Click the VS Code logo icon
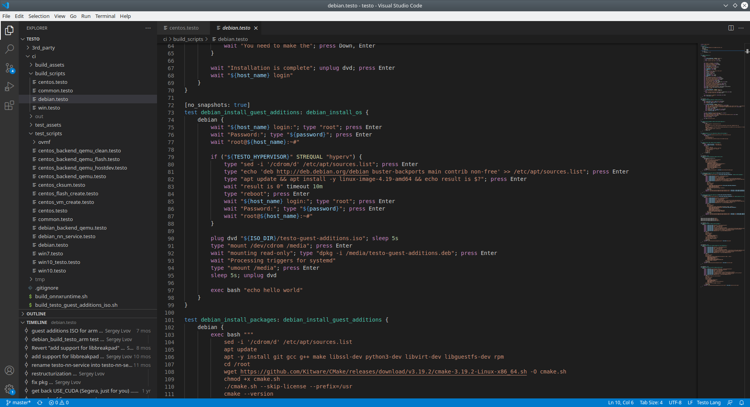 pyautogui.click(x=5, y=5)
